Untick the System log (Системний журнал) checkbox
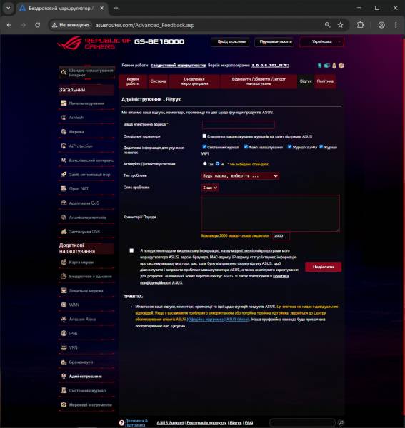Screen dimensions: 405x428 204,147
